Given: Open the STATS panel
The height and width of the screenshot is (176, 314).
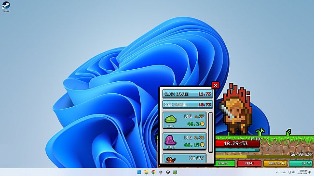Looking at the screenshot, I should coord(225,163).
